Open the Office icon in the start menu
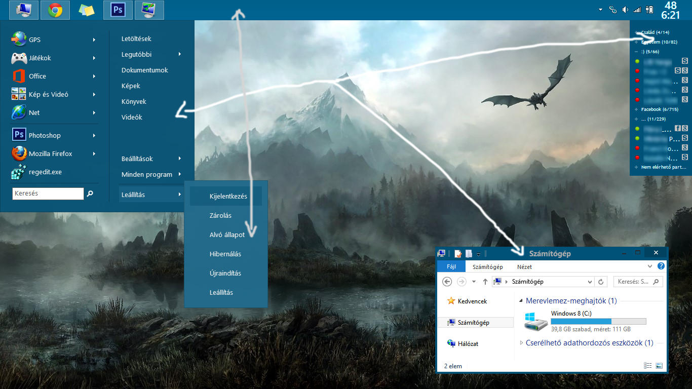Image resolution: width=692 pixels, height=389 pixels. 19,76
